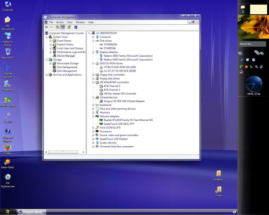Click the Computer Management taskbar button
Viewport: 269px width, 215px height.
[x=32, y=212]
